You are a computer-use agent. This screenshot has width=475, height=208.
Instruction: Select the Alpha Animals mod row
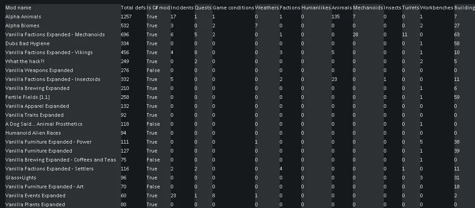tap(23, 17)
